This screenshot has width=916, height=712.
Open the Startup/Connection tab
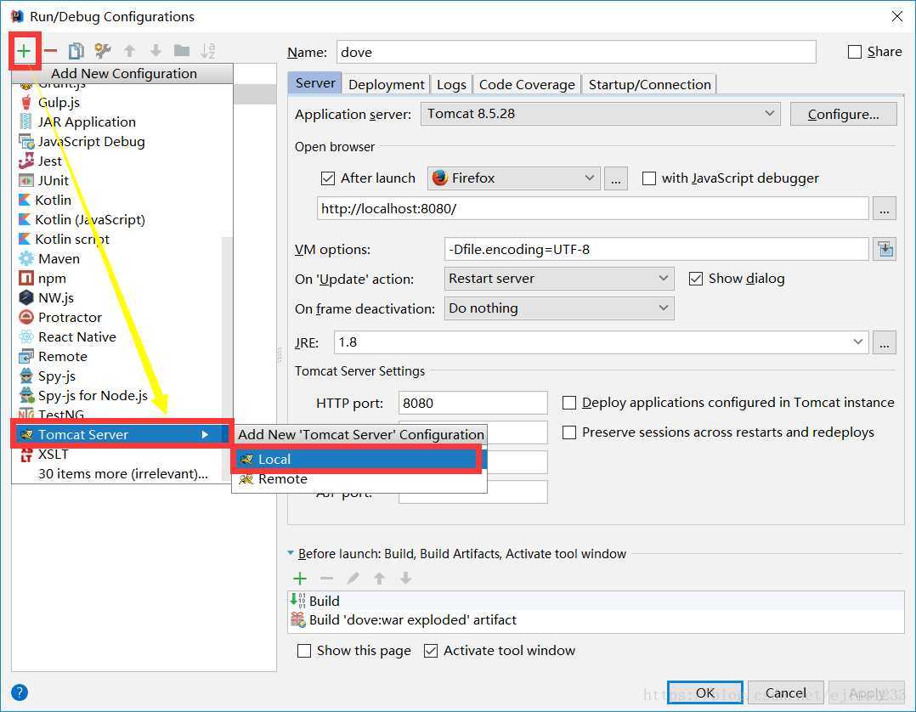649,85
